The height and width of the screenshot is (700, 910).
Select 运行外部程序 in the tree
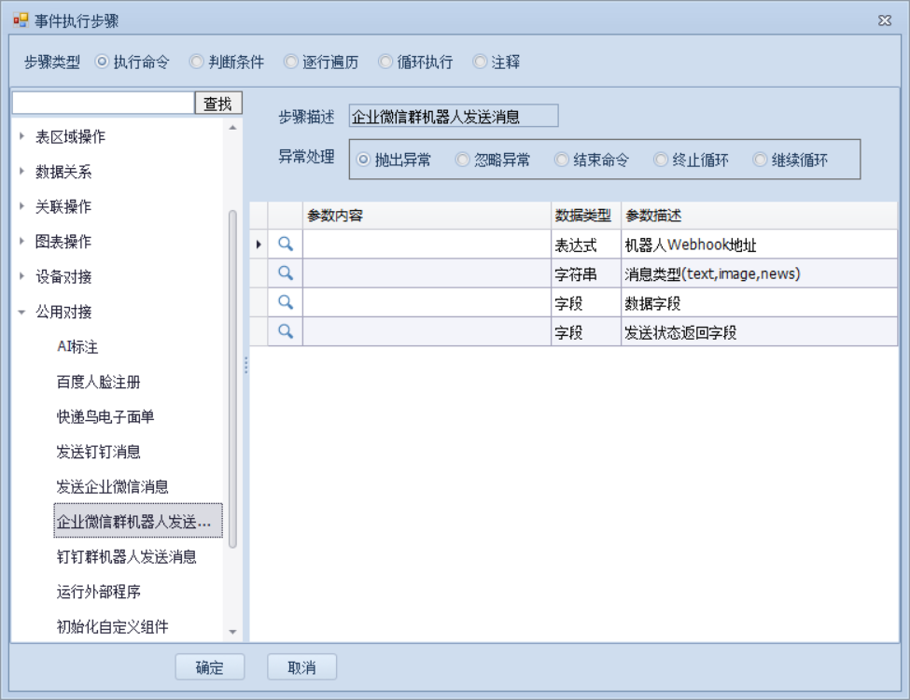point(98,592)
